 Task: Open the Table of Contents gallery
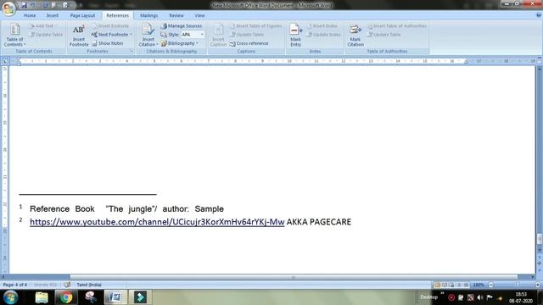pyautogui.click(x=14, y=35)
